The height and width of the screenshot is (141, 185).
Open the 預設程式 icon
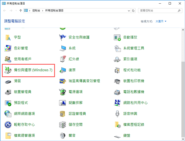8,103
